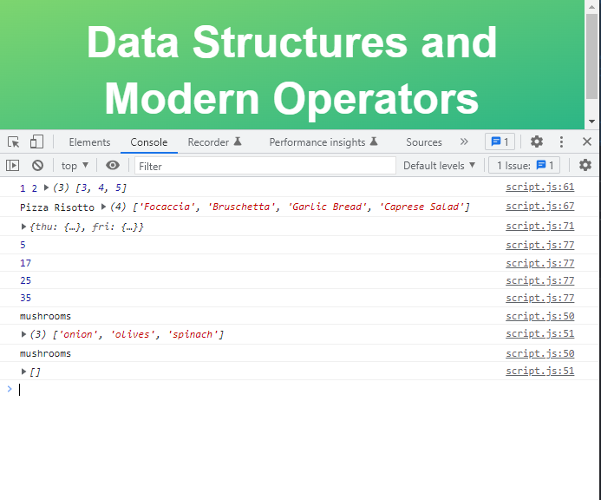601x500 pixels.
Task: Click the first mushrooms log entry
Action: pos(45,316)
